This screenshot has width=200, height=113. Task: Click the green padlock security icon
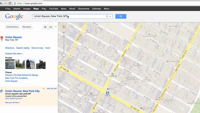pyautogui.click(x=15, y=3)
